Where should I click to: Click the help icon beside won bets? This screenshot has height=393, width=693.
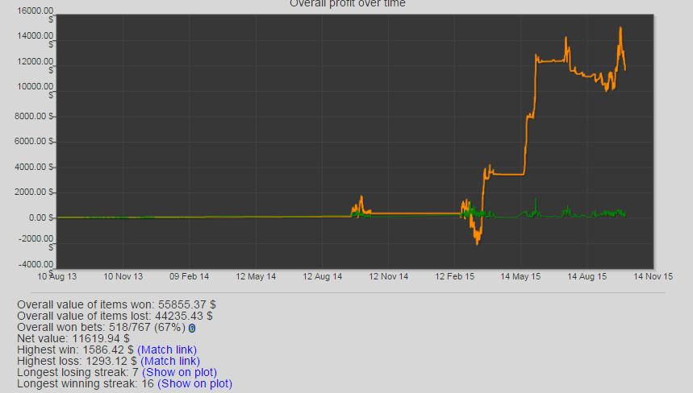[192, 328]
